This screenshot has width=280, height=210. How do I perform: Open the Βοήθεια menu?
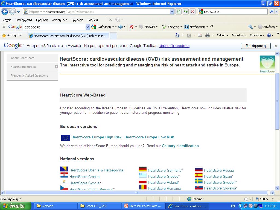(92, 20)
